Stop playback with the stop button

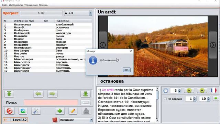[202, 90]
